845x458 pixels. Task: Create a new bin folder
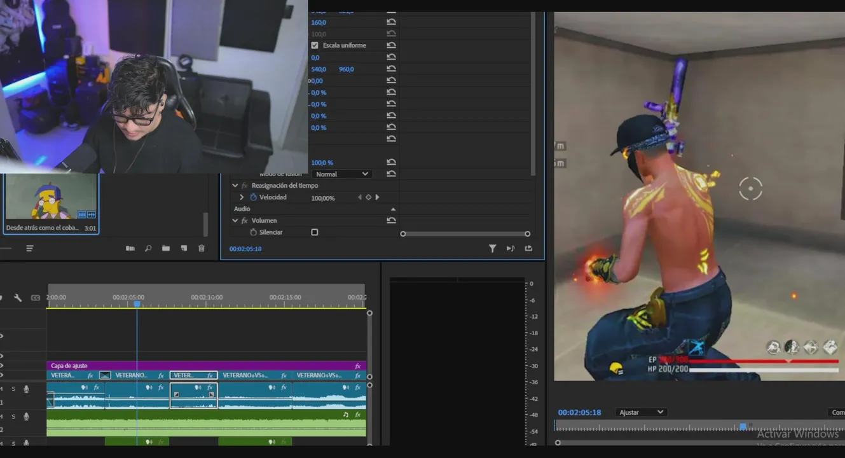[166, 249]
